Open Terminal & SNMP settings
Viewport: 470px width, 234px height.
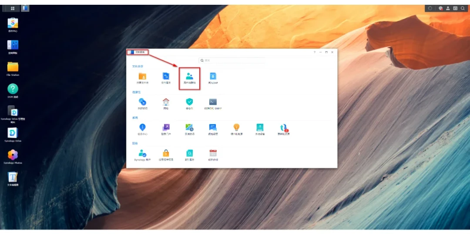(213, 104)
